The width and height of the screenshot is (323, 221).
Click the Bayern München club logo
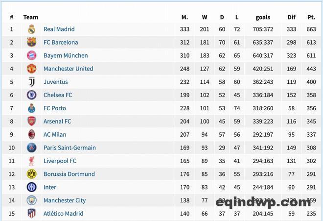tap(32, 56)
